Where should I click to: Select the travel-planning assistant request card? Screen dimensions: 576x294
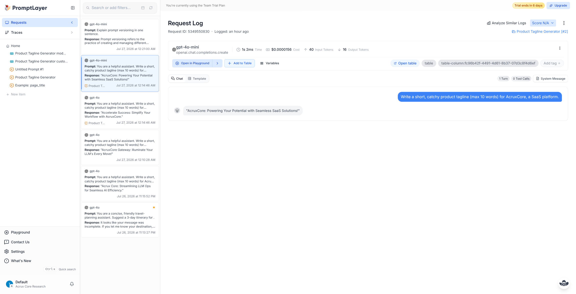pos(120,220)
